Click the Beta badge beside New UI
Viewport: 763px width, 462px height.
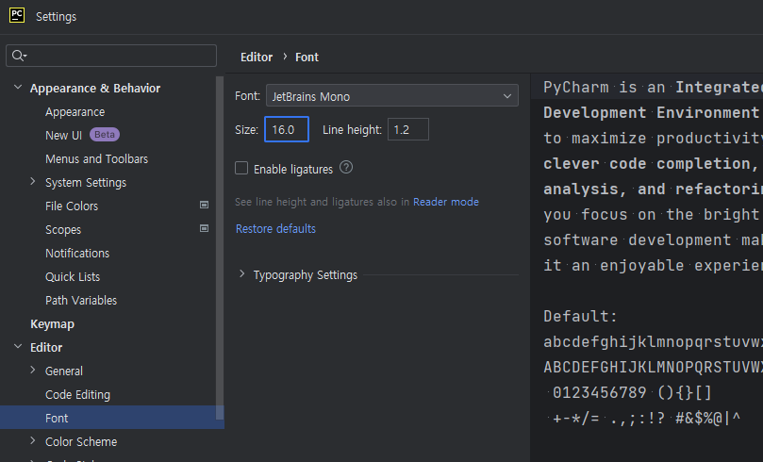tap(105, 135)
